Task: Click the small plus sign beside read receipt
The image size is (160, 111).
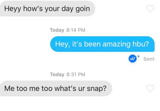Action: pyautogui.click(x=138, y=56)
